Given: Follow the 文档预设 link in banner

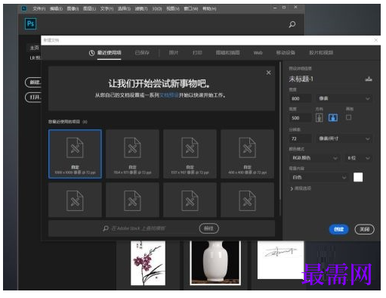Looking at the screenshot, I should coord(169,95).
